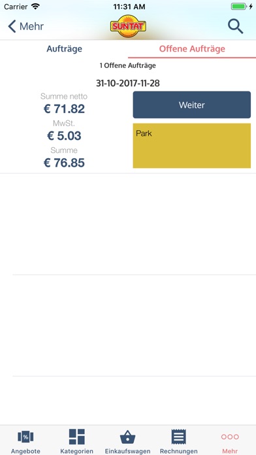
Task: Open the Angebote percent icon
Action: coord(25,437)
